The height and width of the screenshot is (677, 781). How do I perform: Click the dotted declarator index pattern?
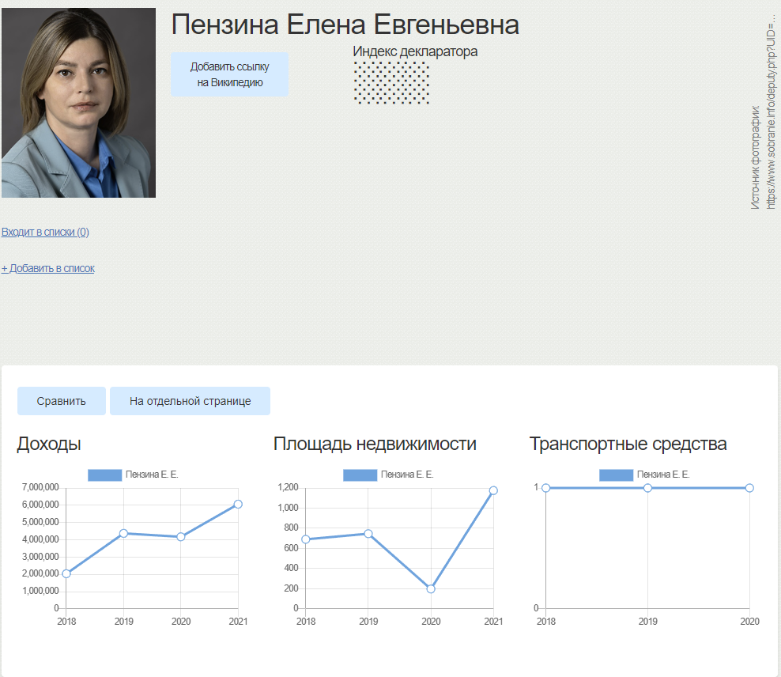coord(391,83)
